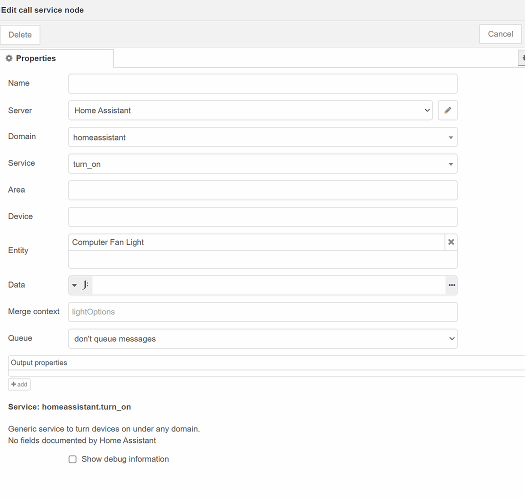The width and height of the screenshot is (525, 500).
Task: Add a new output property
Action: click(19, 384)
